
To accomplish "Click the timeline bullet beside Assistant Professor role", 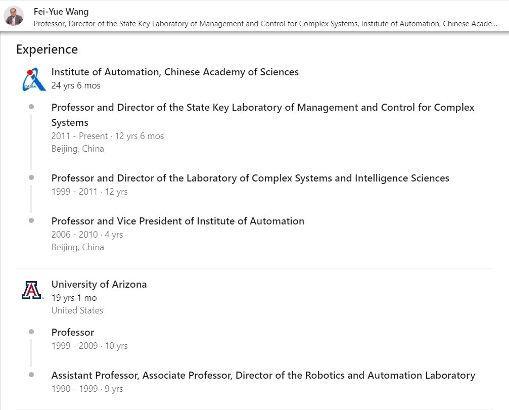I will coord(31,375).
